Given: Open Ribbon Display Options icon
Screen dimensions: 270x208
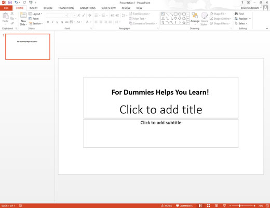Looking at the screenshot, I should (x=248, y=3).
